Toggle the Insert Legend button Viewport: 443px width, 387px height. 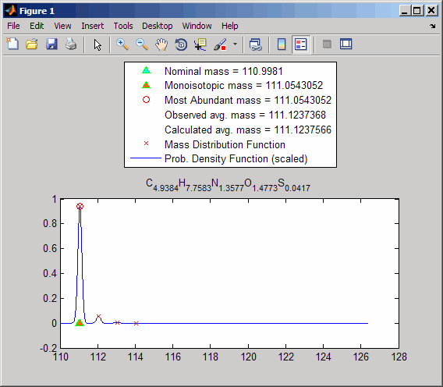tap(300, 44)
